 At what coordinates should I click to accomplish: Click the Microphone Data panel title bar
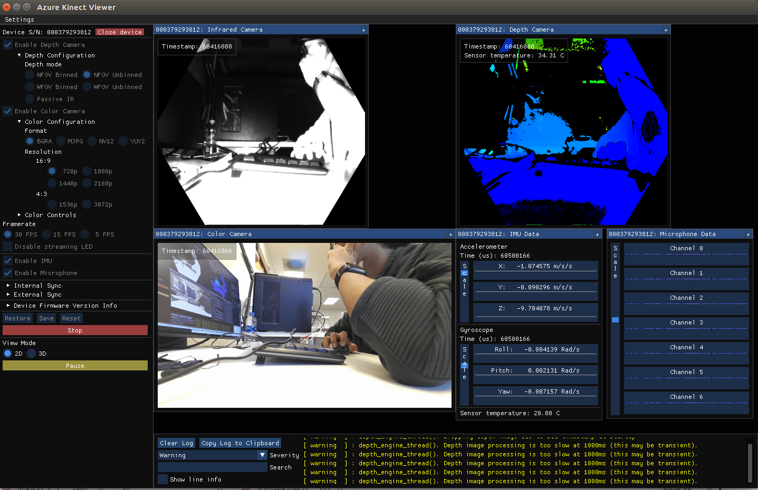[x=679, y=234]
